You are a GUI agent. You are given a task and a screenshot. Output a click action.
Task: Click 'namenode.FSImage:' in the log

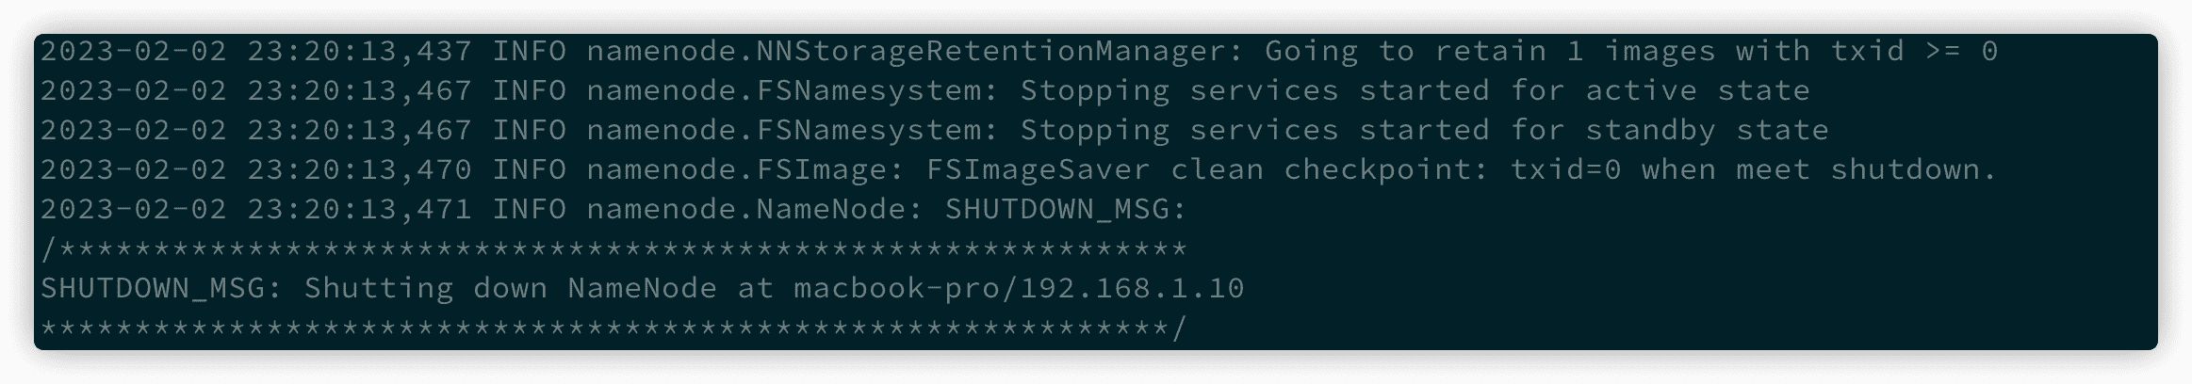tap(745, 169)
